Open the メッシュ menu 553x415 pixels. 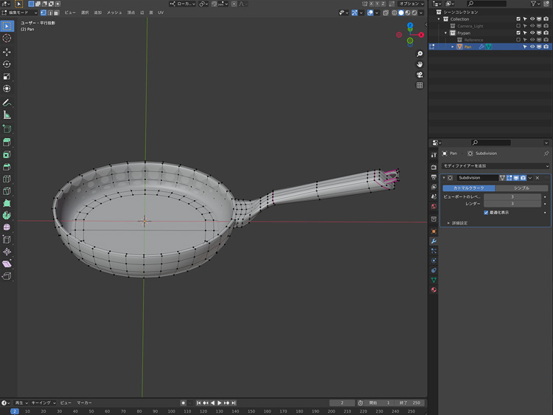point(114,13)
